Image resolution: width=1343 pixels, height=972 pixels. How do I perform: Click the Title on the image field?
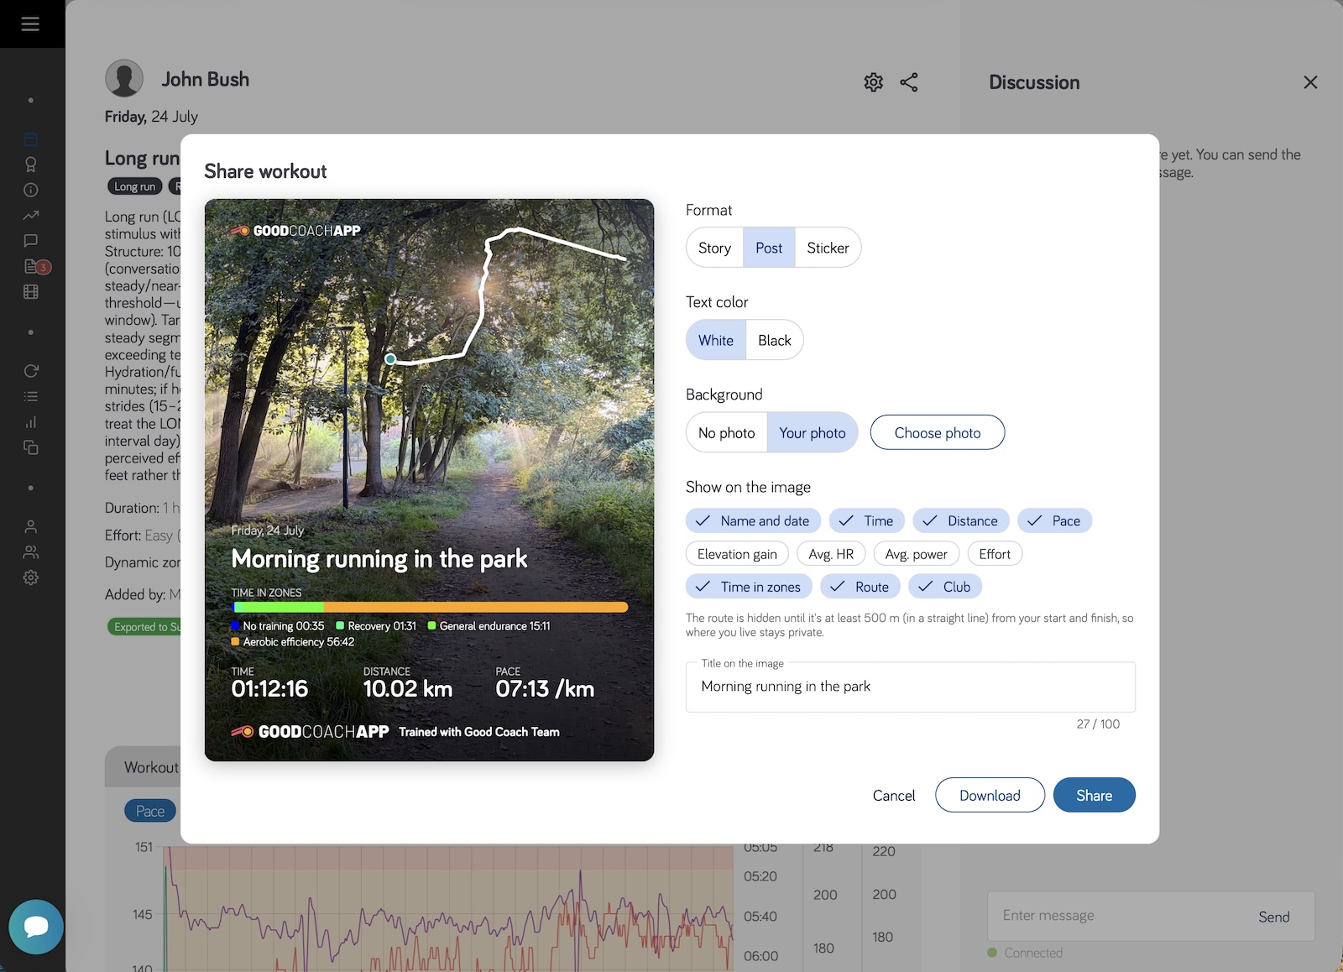911,687
